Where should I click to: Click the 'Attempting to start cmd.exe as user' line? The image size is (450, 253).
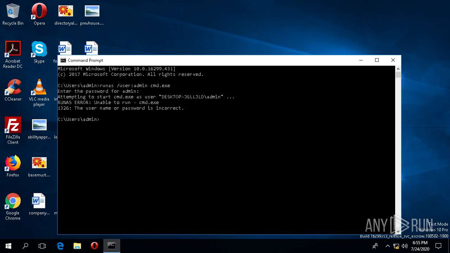146,97
